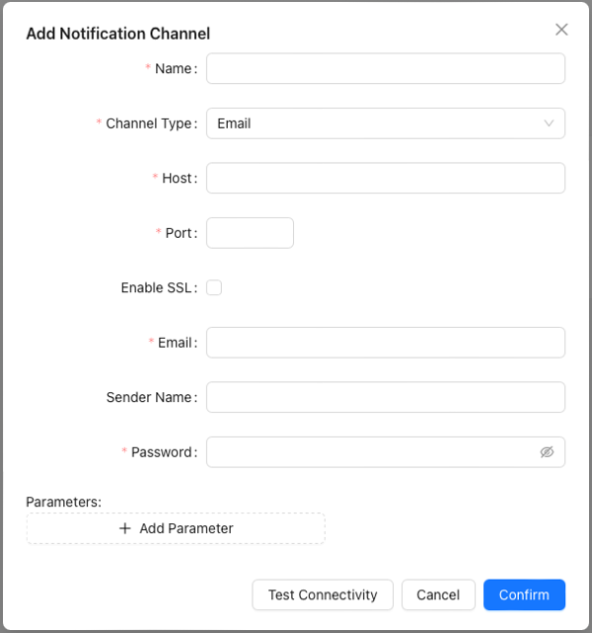Focus the Name input field

tap(386, 68)
